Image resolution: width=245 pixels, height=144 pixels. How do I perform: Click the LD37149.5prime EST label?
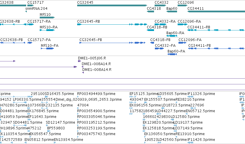click(188, 128)
